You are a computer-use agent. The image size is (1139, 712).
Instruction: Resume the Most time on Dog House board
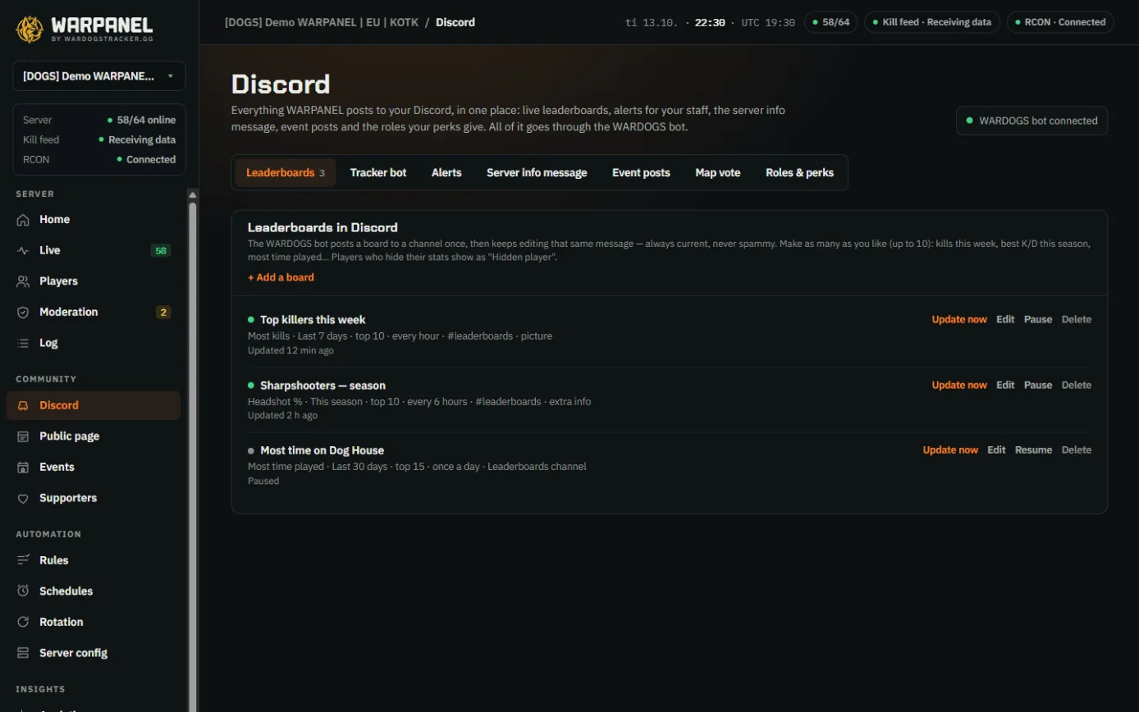[x=1033, y=450]
